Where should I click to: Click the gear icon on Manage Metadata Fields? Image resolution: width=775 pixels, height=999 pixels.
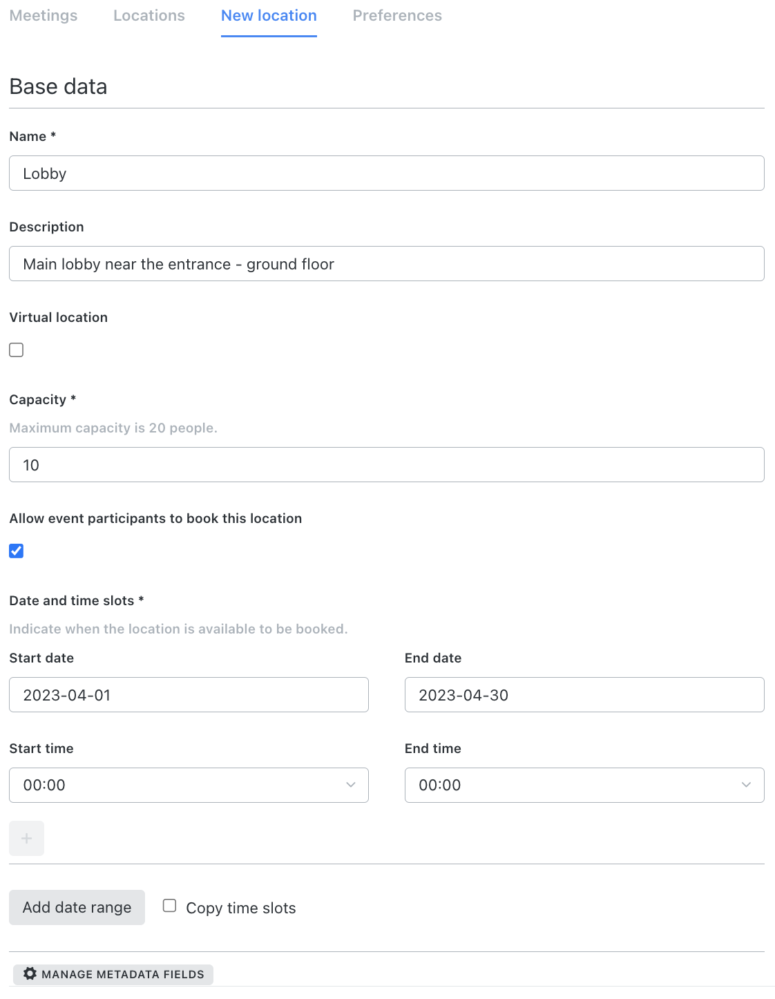30,974
